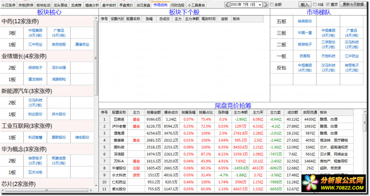Image resolution: width=370 pixels, height=196 pixels.
Task: Open 国联股份 stock link
Action: (59, 137)
